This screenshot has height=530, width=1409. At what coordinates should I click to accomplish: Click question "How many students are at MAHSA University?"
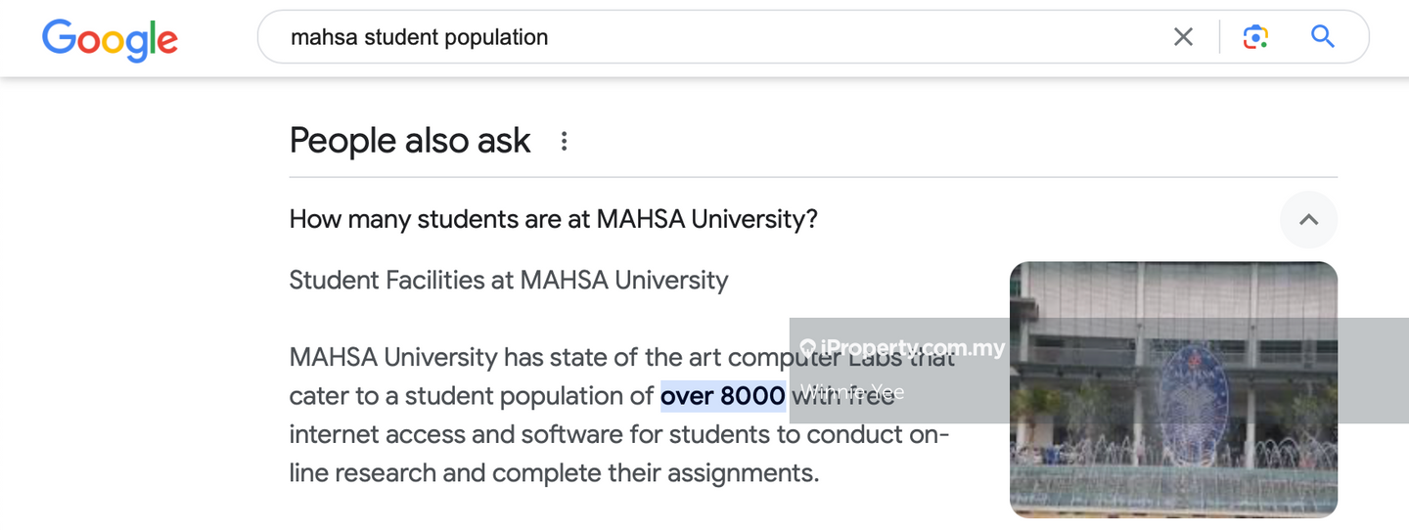pyautogui.click(x=553, y=219)
